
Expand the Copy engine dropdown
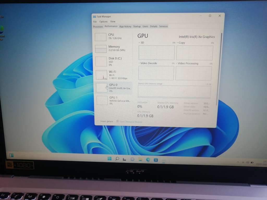point(178,43)
